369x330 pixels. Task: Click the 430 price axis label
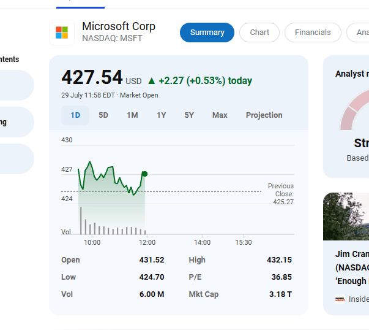(x=67, y=140)
